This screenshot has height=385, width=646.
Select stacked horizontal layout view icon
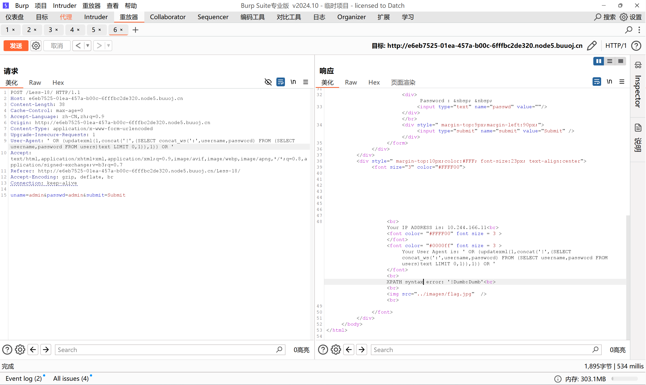[610, 61]
